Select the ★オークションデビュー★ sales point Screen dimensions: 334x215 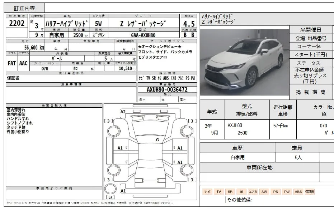[x=159, y=47]
